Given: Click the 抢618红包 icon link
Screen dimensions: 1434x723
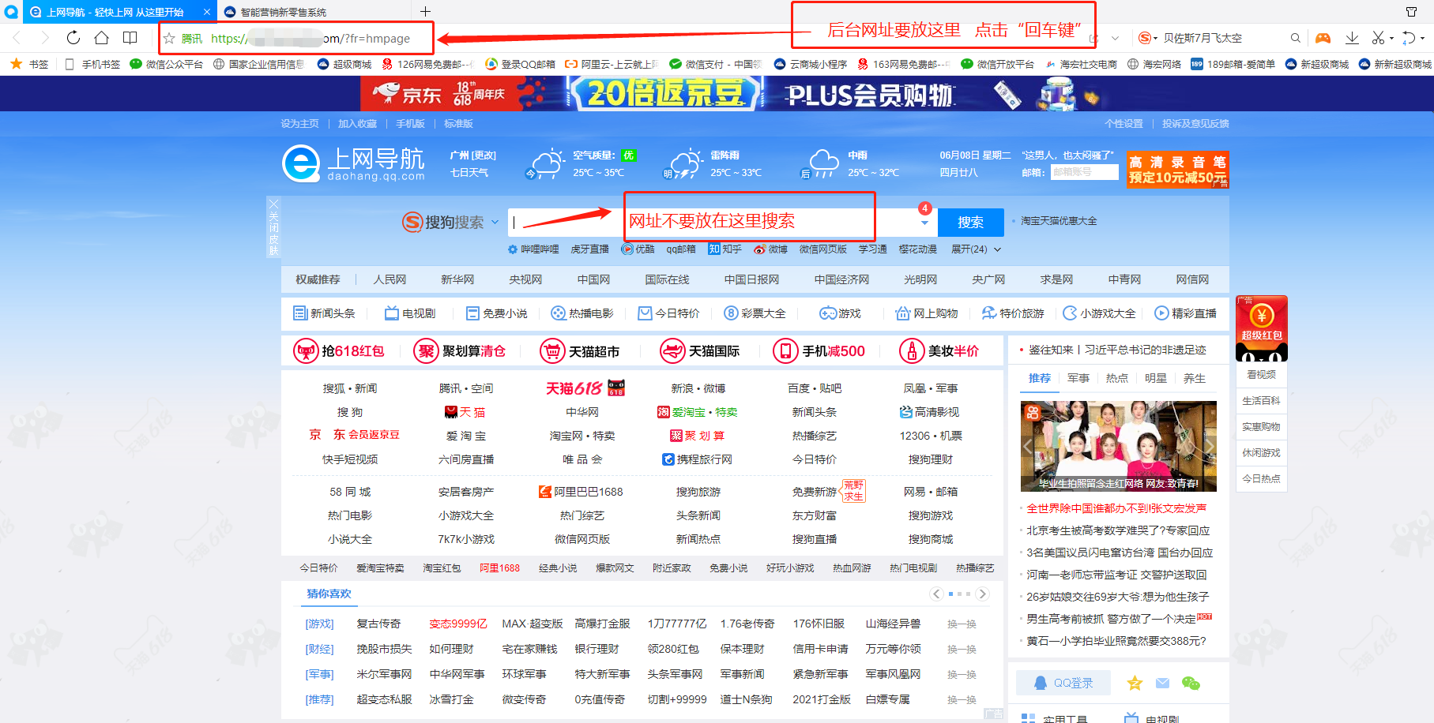Looking at the screenshot, I should pyautogui.click(x=339, y=350).
